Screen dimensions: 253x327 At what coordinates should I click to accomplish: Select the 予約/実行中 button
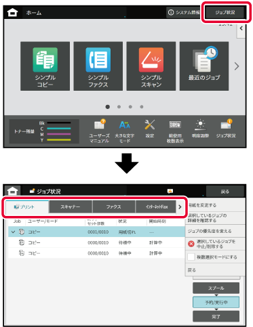pos(216,302)
